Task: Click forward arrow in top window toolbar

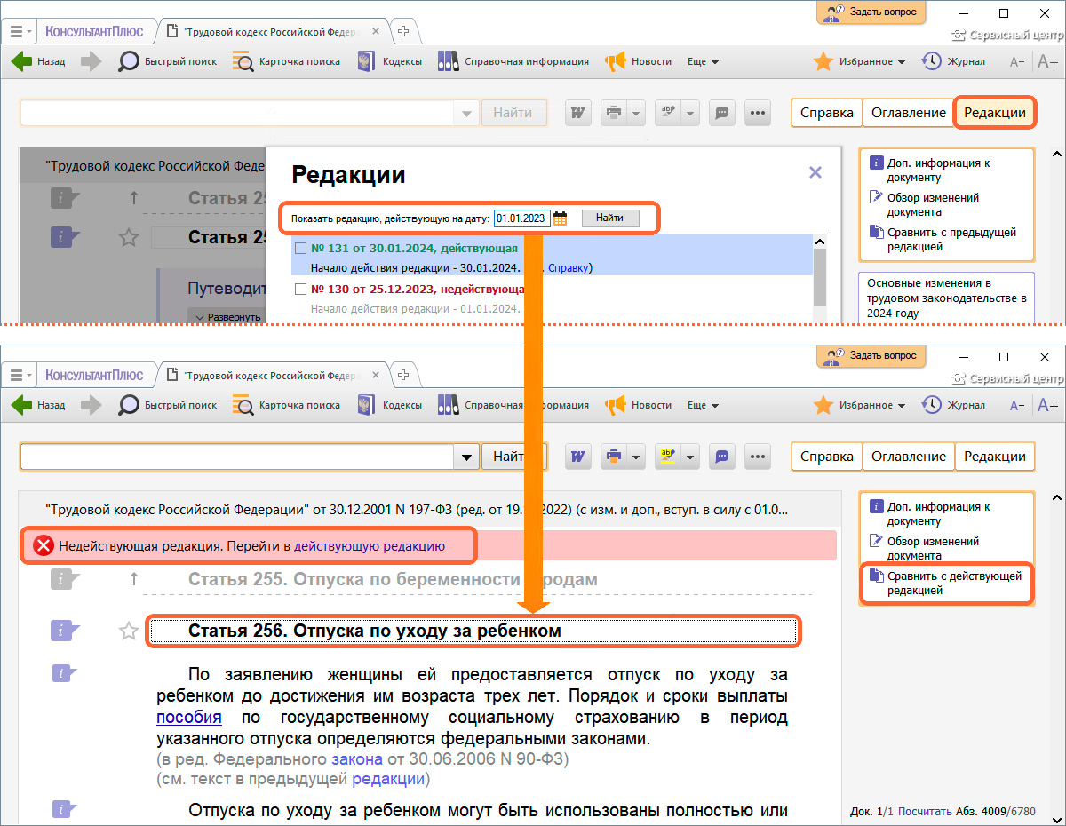Action: click(x=91, y=61)
